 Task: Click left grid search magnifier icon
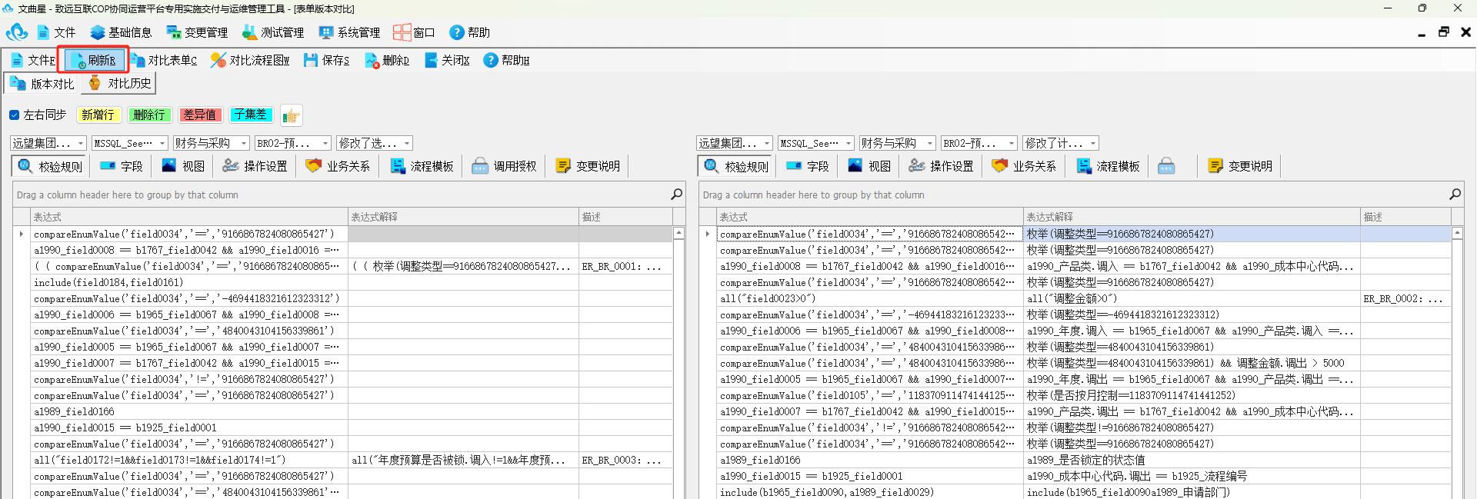click(x=676, y=195)
